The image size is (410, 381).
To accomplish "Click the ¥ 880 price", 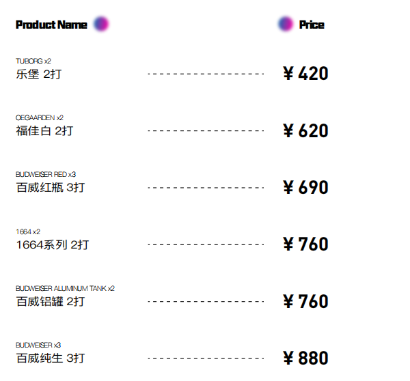I will coord(305,358).
